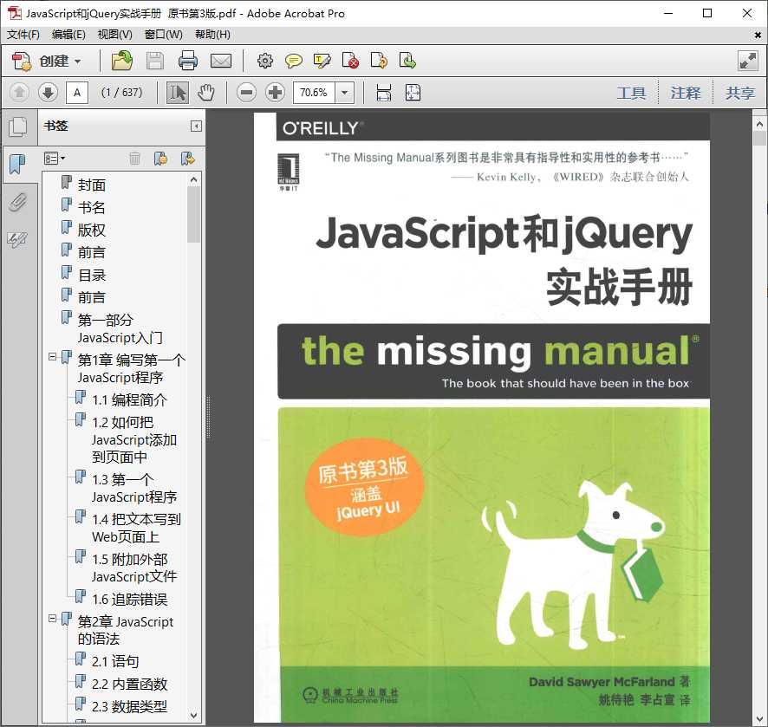
Task: Show the page thumbnails panel
Action: point(18,127)
